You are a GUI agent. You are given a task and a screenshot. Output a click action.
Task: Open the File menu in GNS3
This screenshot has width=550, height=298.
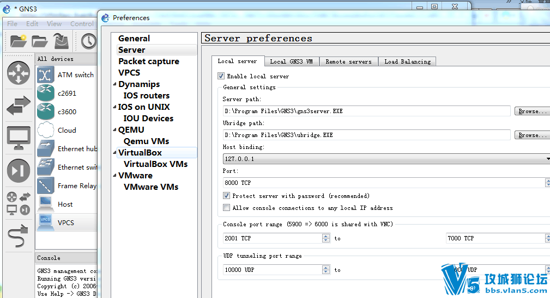point(13,23)
